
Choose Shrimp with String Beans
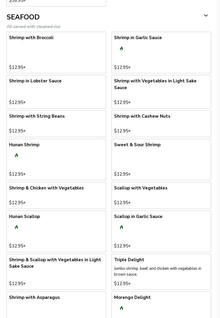(56, 124)
